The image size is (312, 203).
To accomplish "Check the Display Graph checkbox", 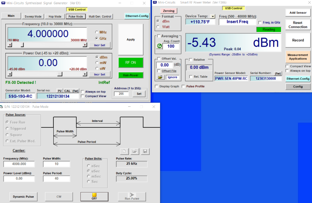I will pyautogui.click(x=157, y=86).
